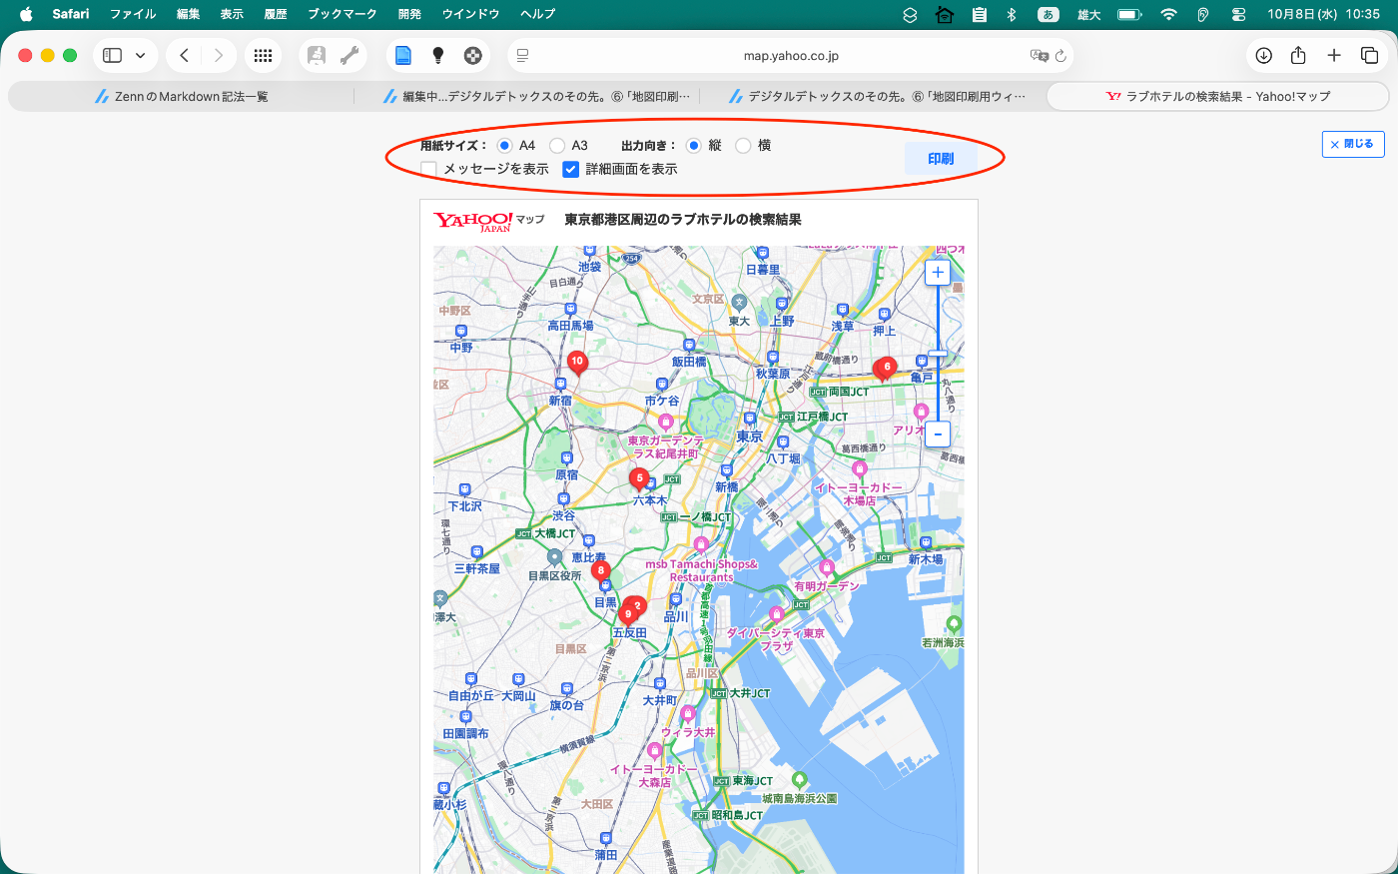Click the battery status icon
Viewport: 1398px width, 874px height.
[1129, 14]
